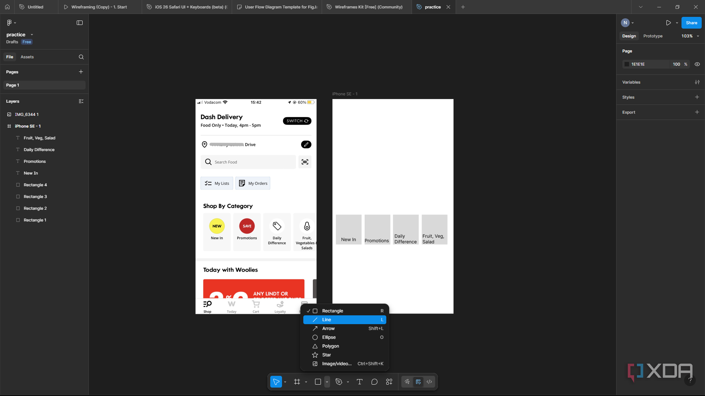Open zoom level dropdown 103%
This screenshot has width=705, height=396.
(690, 36)
